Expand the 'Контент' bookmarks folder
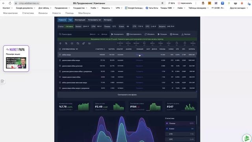252x142 pixels. (7, 8)
